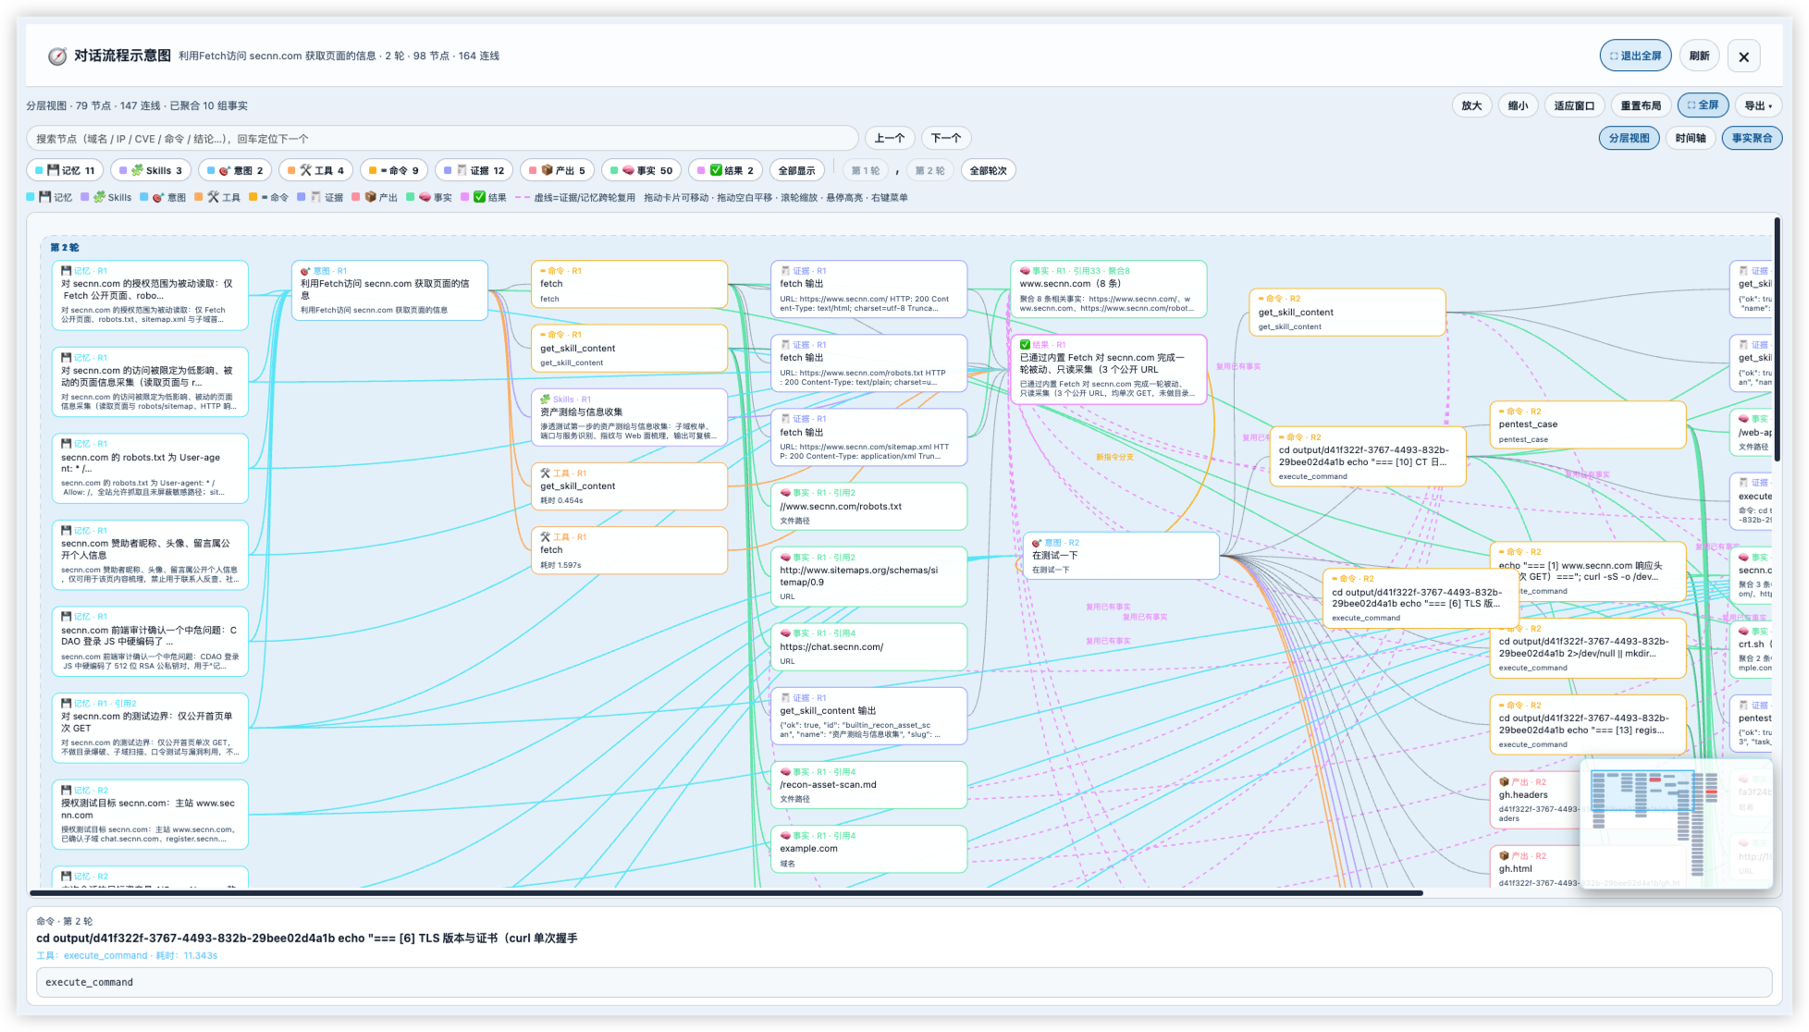The width and height of the screenshot is (1809, 1032).
Task: Click the horizontal scrollbar below graph
Action: 726,893
